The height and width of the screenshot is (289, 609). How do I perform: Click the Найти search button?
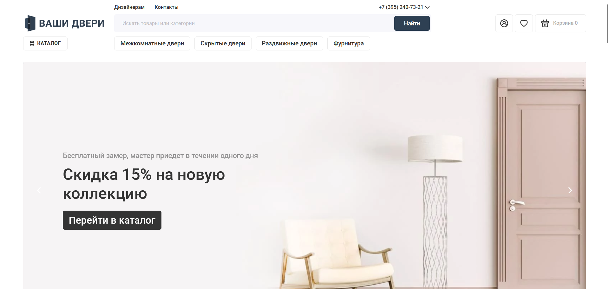click(412, 23)
